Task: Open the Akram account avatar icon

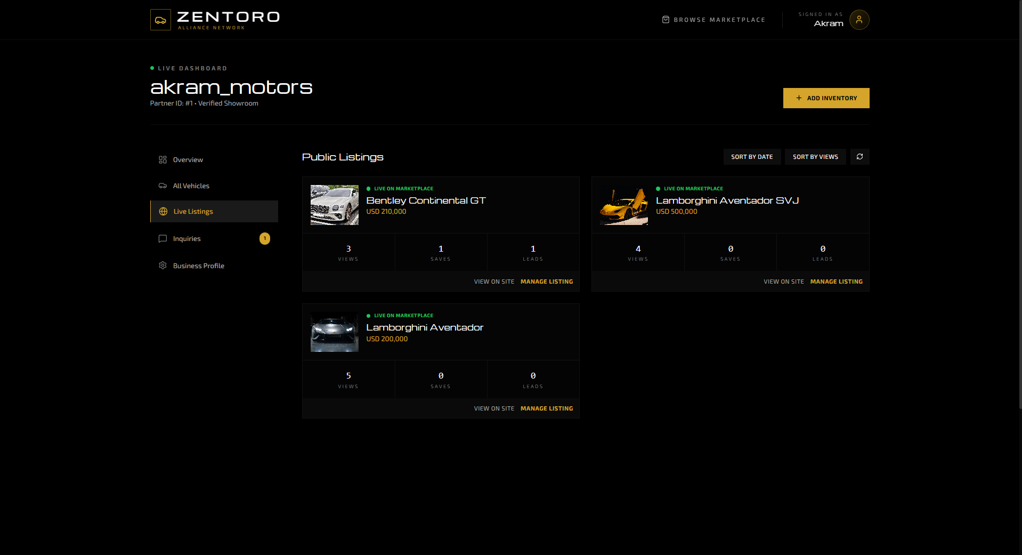Action: tap(858, 19)
